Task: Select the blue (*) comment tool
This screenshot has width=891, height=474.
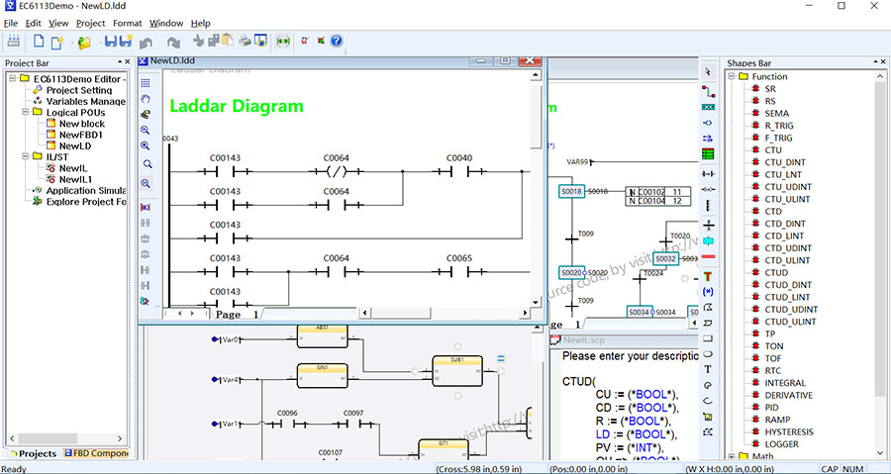Action: tap(708, 292)
